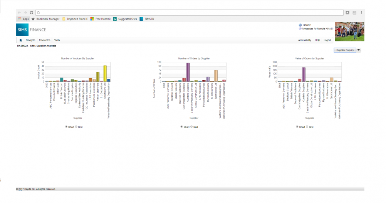Click the Value of Orders by Supplier title
The width and height of the screenshot is (386, 203).
click(x=309, y=59)
